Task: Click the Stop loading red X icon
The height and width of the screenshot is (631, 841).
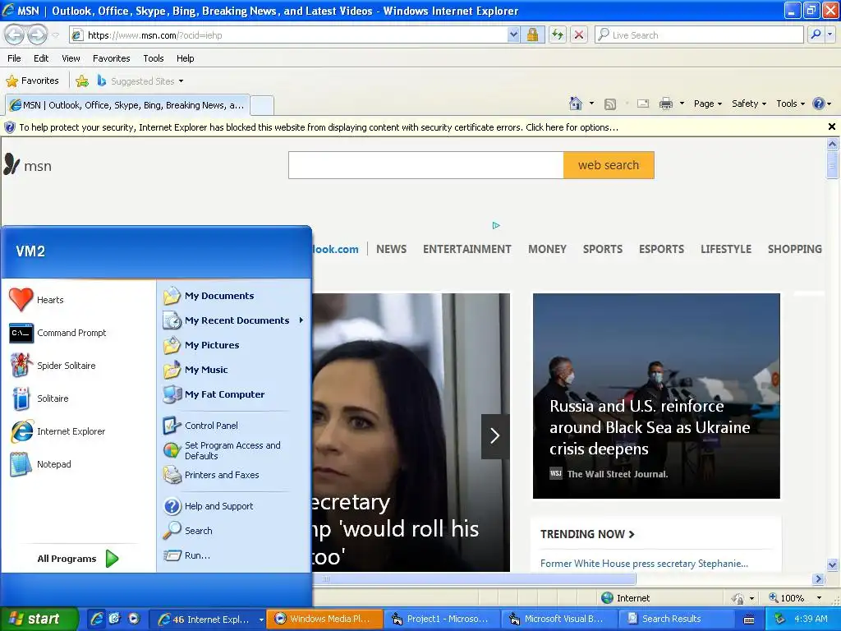Action: pyautogui.click(x=579, y=35)
